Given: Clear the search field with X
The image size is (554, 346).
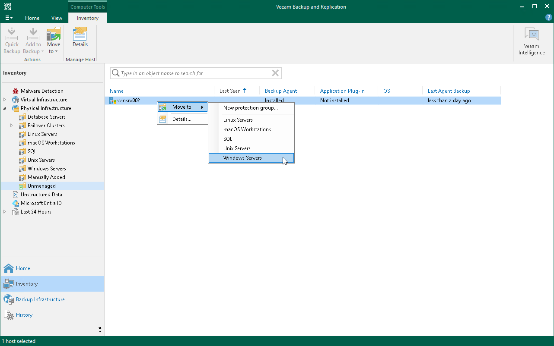Looking at the screenshot, I should pos(275,73).
